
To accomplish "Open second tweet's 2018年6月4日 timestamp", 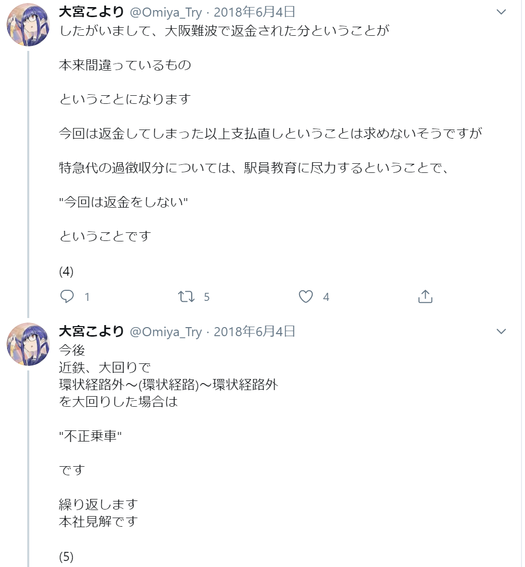I will pos(254,331).
